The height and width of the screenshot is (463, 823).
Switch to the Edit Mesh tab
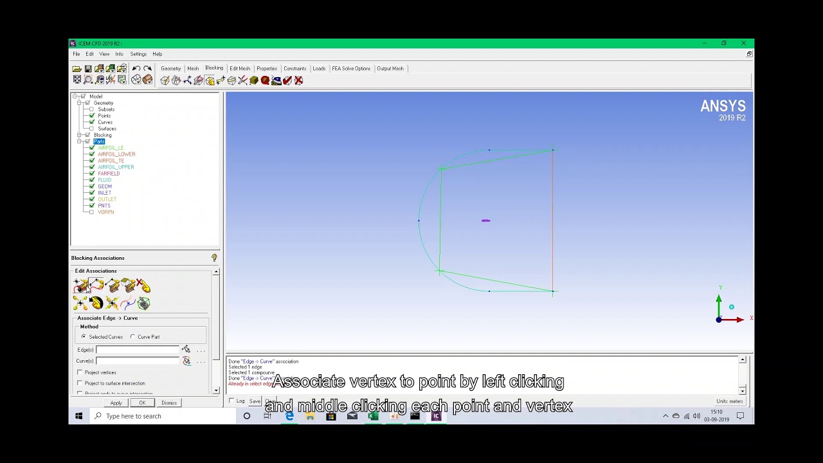coord(240,68)
